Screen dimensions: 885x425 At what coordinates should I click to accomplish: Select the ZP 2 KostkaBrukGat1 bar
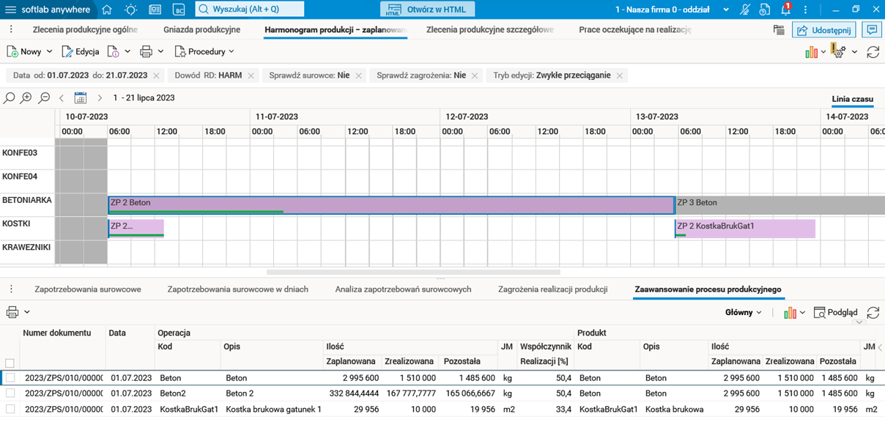tap(744, 229)
